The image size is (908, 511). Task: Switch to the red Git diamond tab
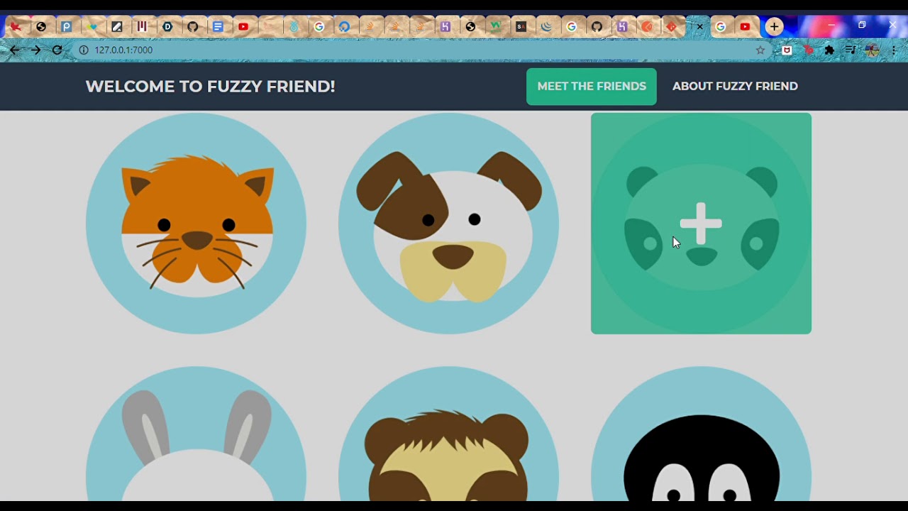(672, 27)
